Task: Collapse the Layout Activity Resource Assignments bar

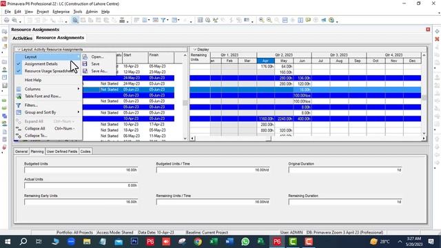Action: [19, 50]
